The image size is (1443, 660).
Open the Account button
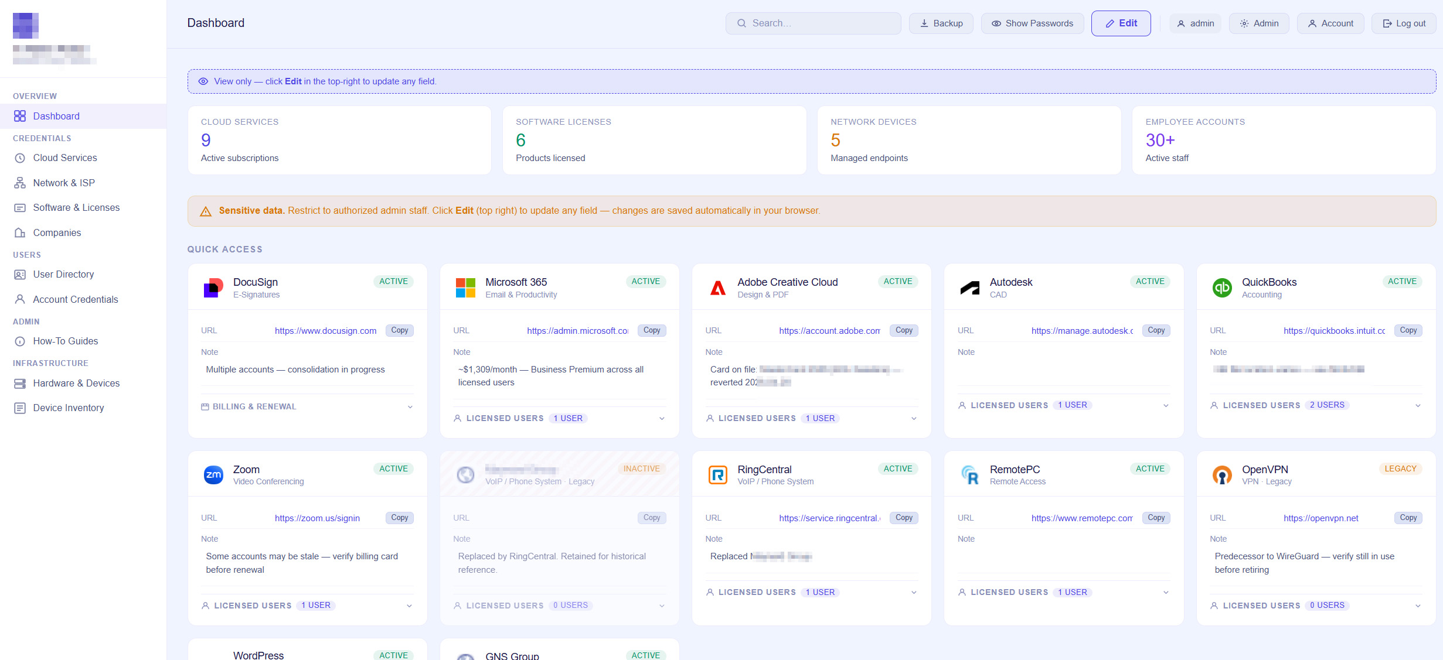coord(1330,23)
